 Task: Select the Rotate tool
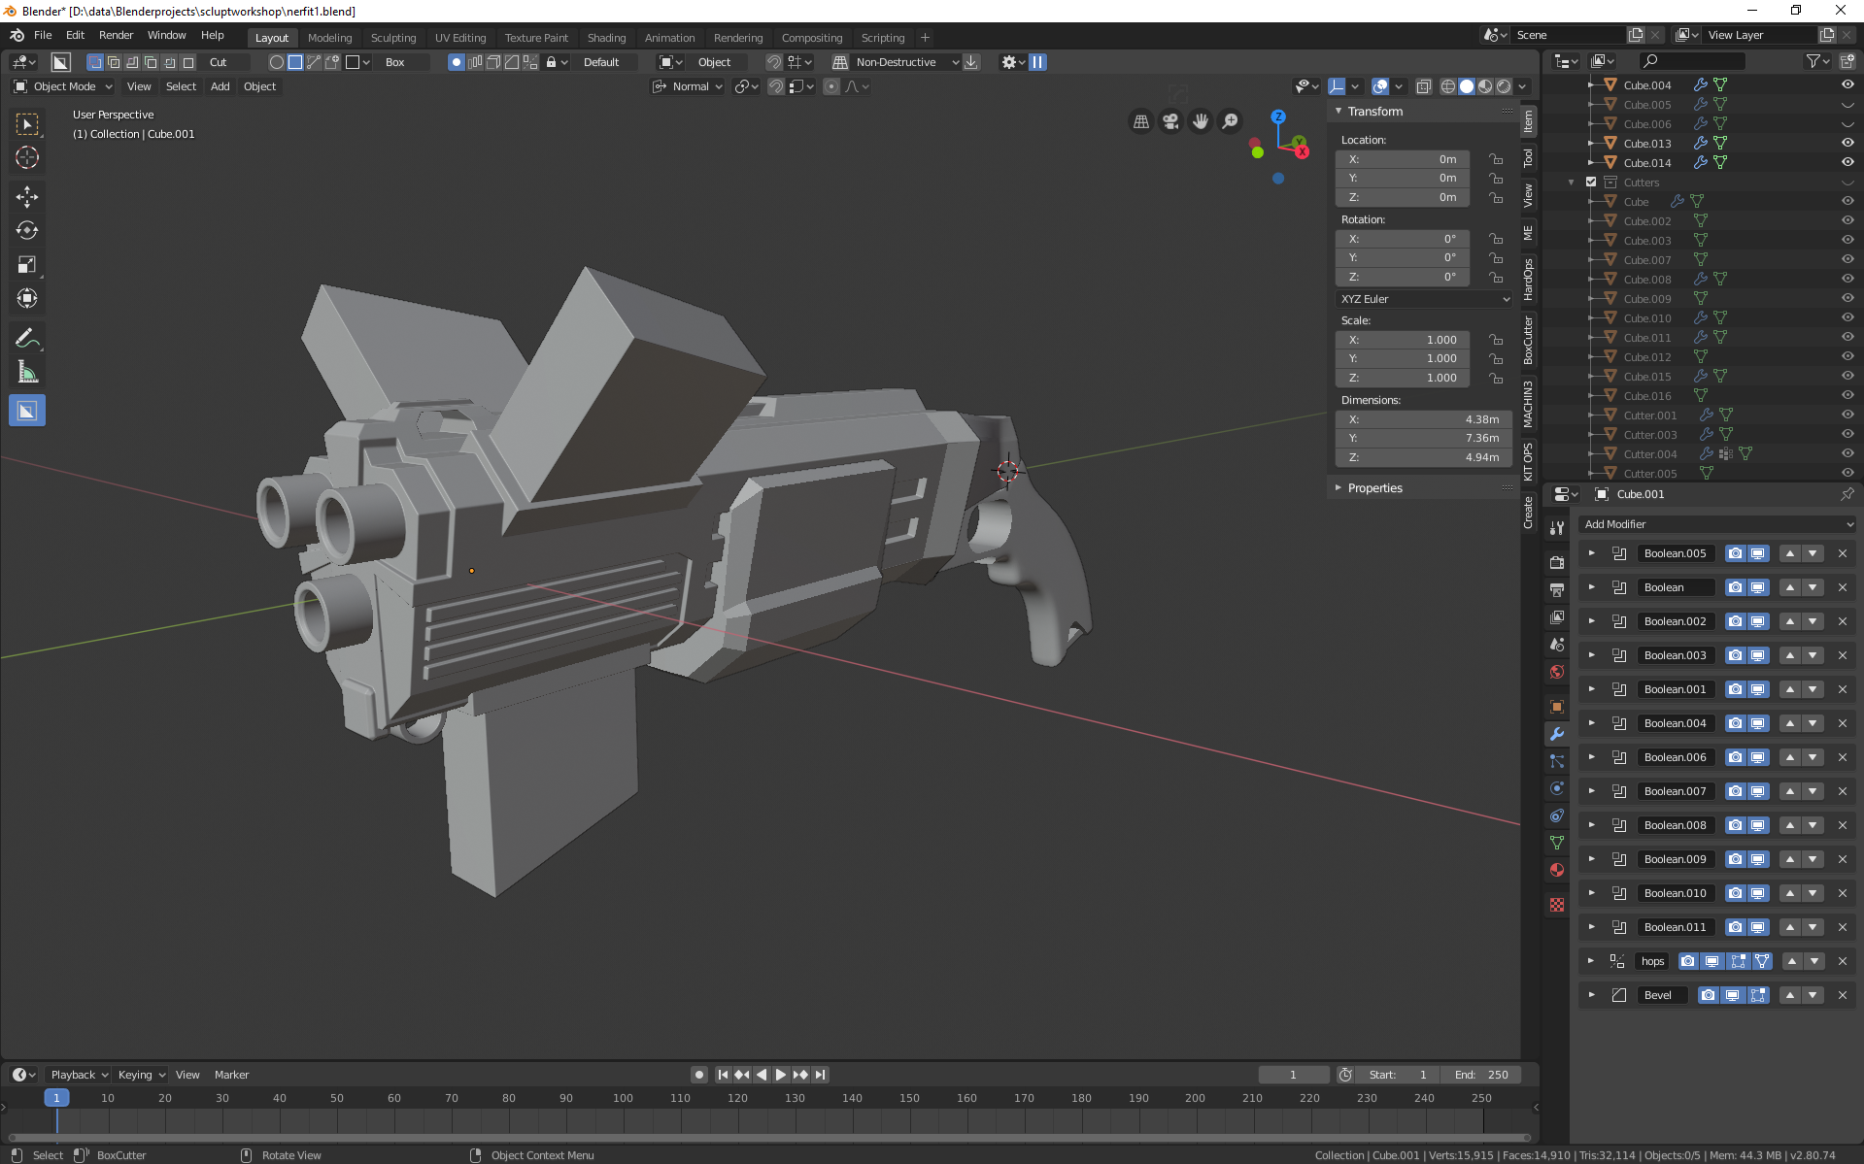[x=27, y=231]
